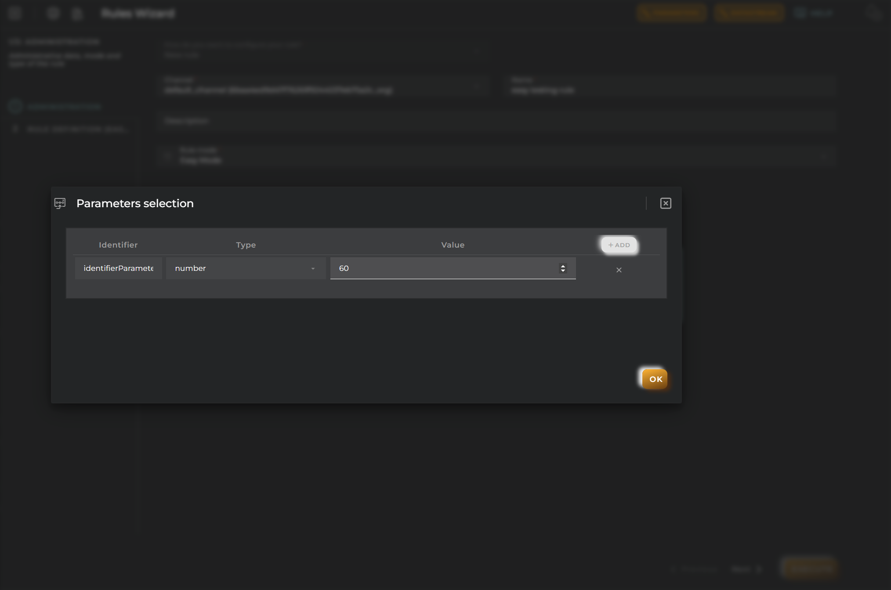Close the Parameters selection dialog
The image size is (891, 590).
666,203
